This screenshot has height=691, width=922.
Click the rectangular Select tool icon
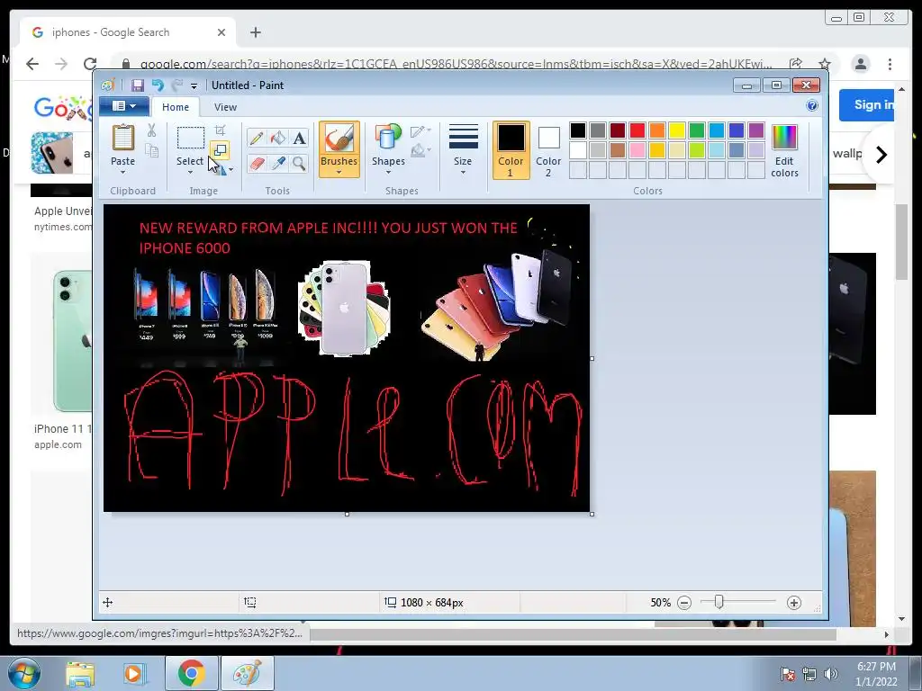(191, 139)
